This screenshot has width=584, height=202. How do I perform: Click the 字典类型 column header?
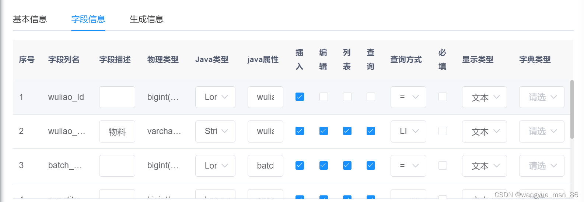point(535,59)
